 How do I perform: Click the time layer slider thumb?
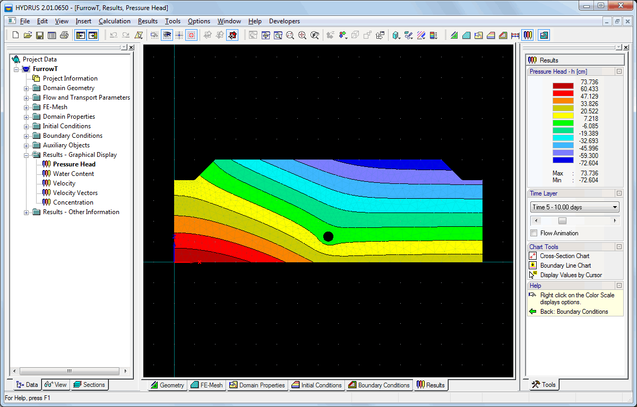562,220
